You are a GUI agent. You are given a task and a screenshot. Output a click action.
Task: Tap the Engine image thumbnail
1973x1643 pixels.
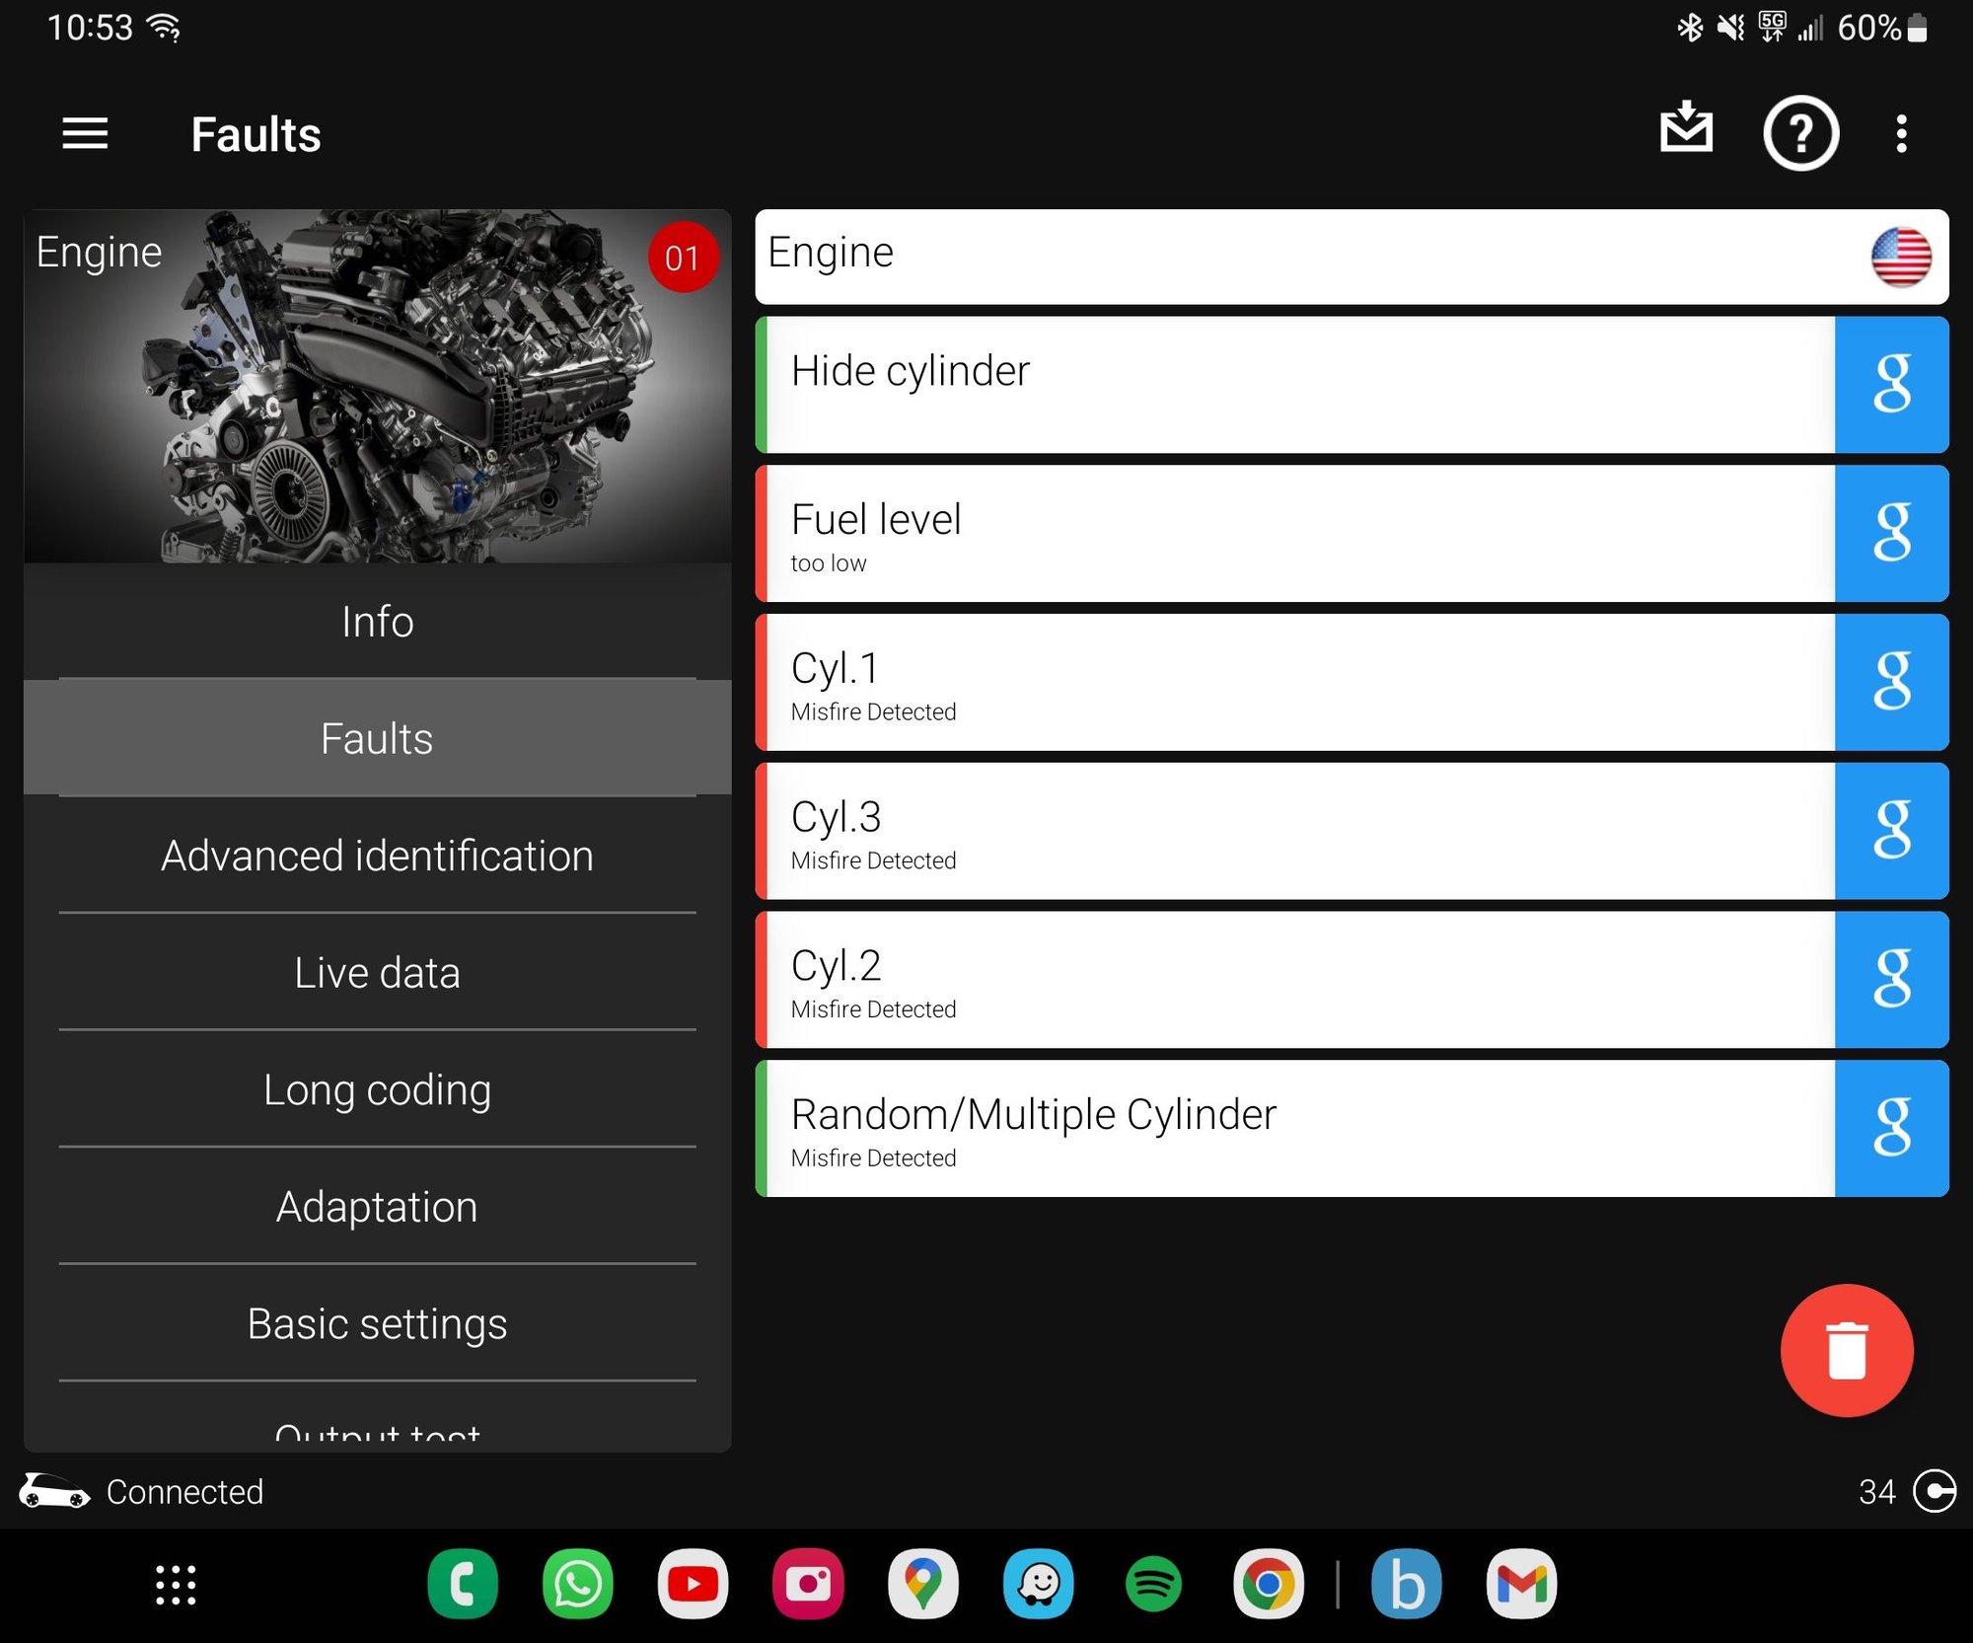[x=377, y=387]
